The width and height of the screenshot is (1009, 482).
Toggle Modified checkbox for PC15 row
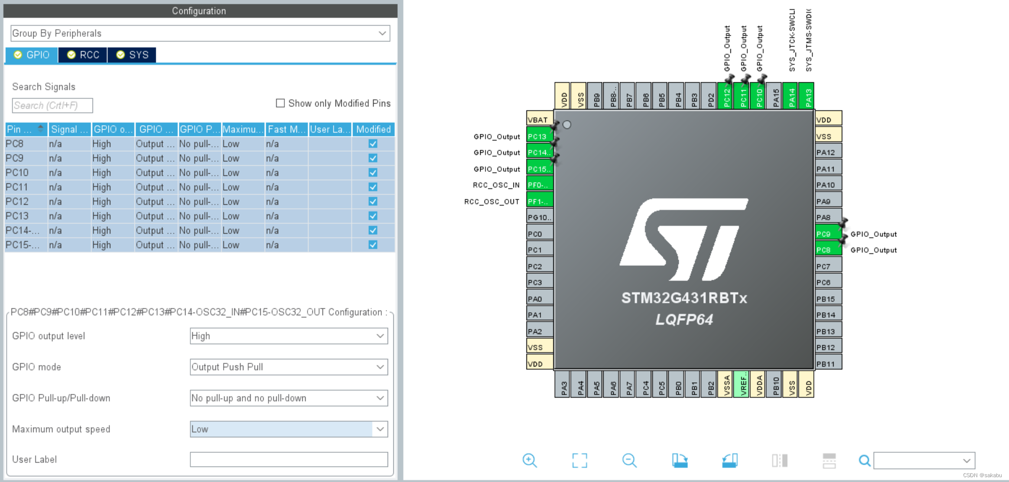(373, 245)
